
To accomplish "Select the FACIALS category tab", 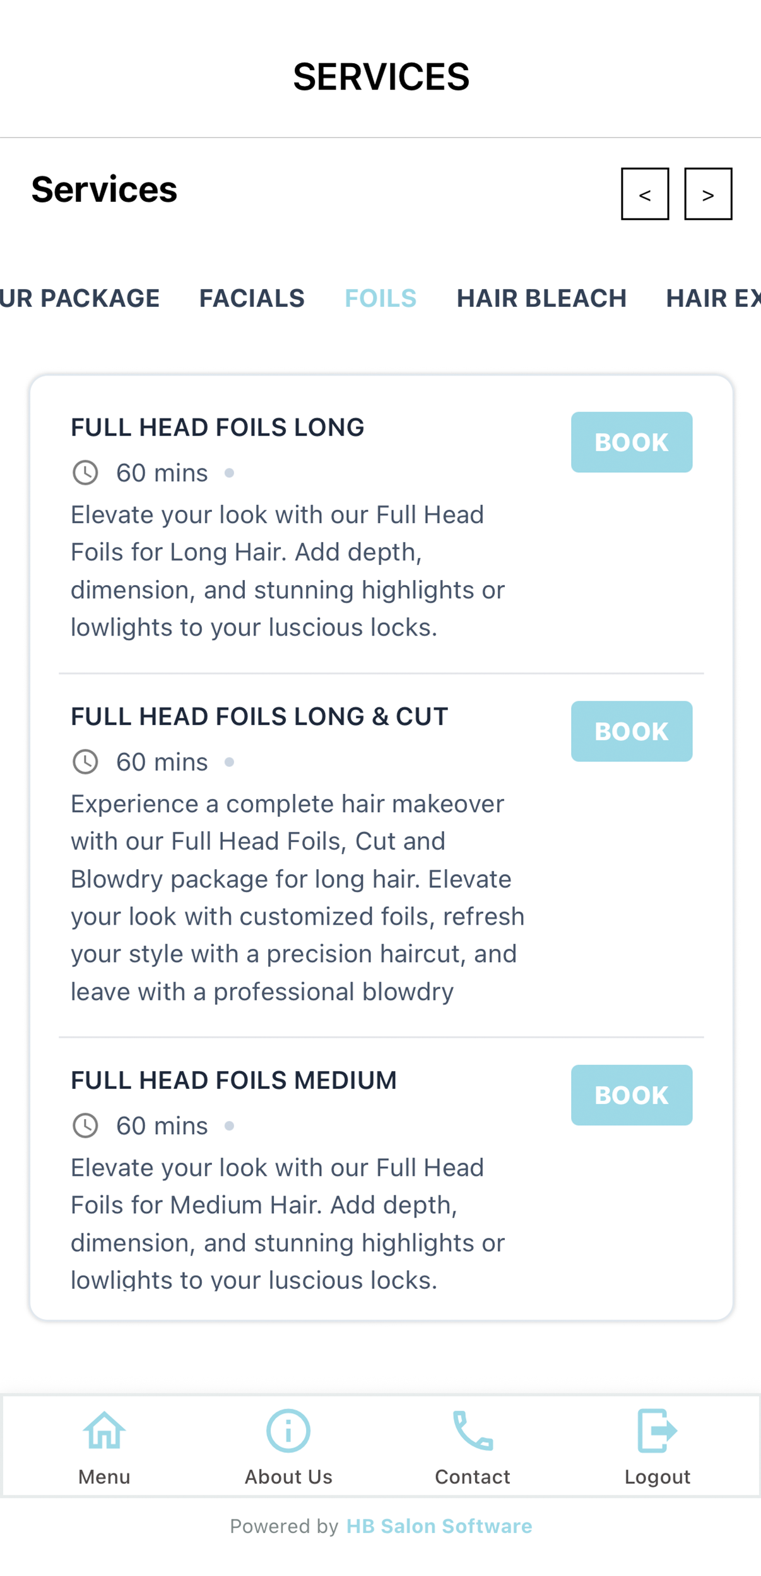I will coord(252,298).
